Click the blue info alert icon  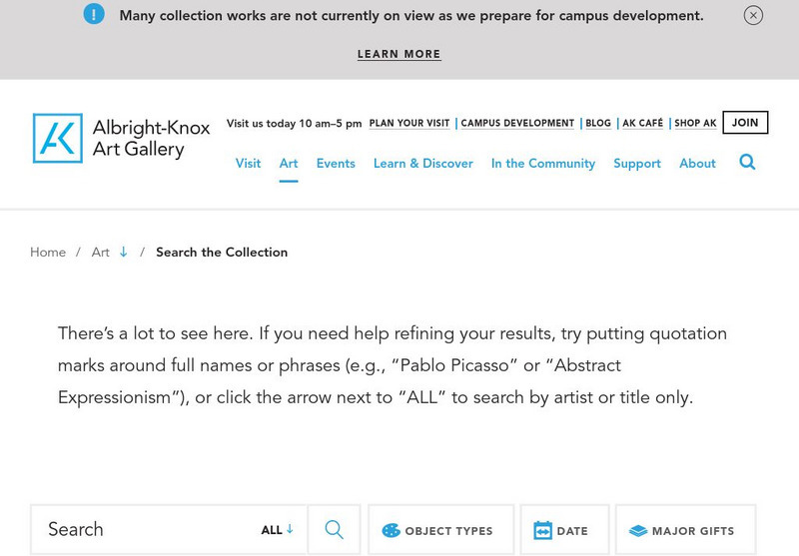coord(94,15)
